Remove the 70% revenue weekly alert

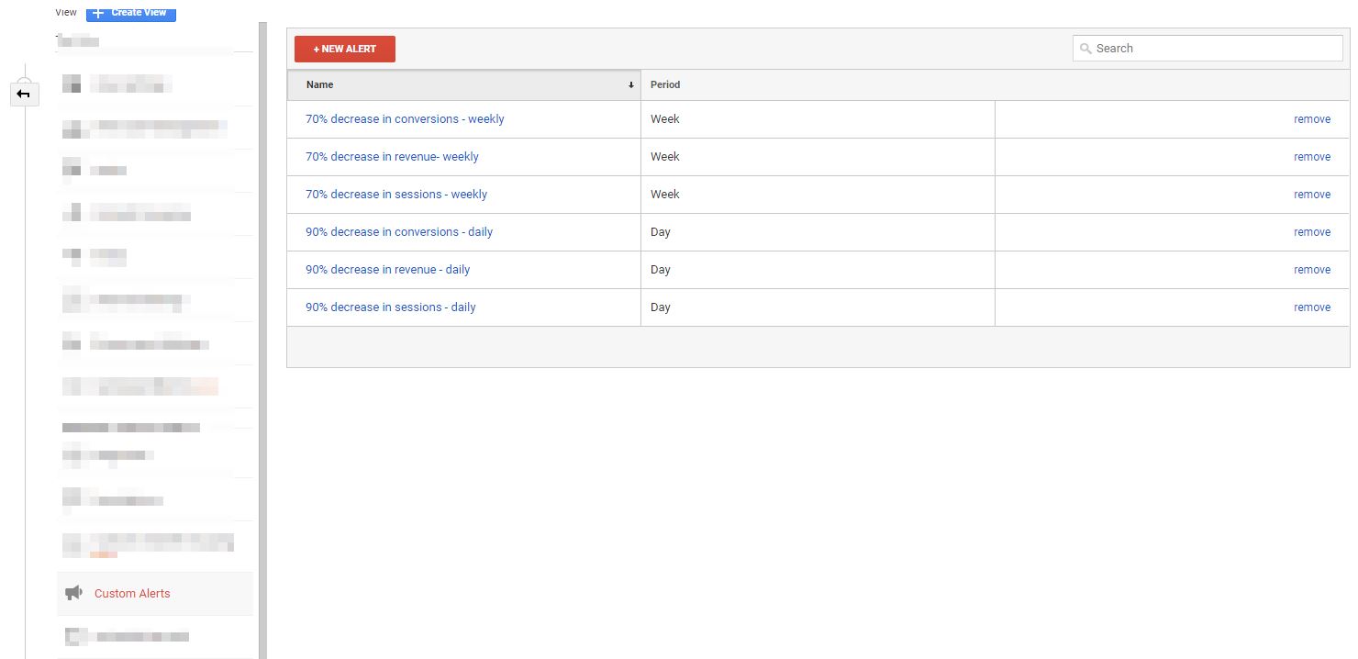coord(1311,157)
